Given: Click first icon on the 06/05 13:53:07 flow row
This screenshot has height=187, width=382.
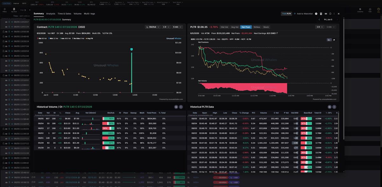Looking at the screenshot, I should coord(6,22).
